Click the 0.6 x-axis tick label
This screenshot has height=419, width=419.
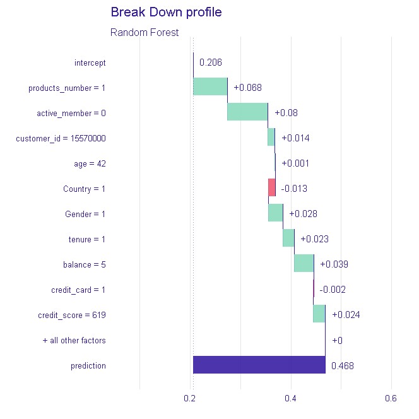pyautogui.click(x=391, y=399)
